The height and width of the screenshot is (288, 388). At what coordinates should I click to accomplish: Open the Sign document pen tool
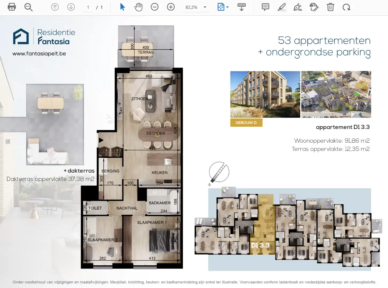[298, 7]
